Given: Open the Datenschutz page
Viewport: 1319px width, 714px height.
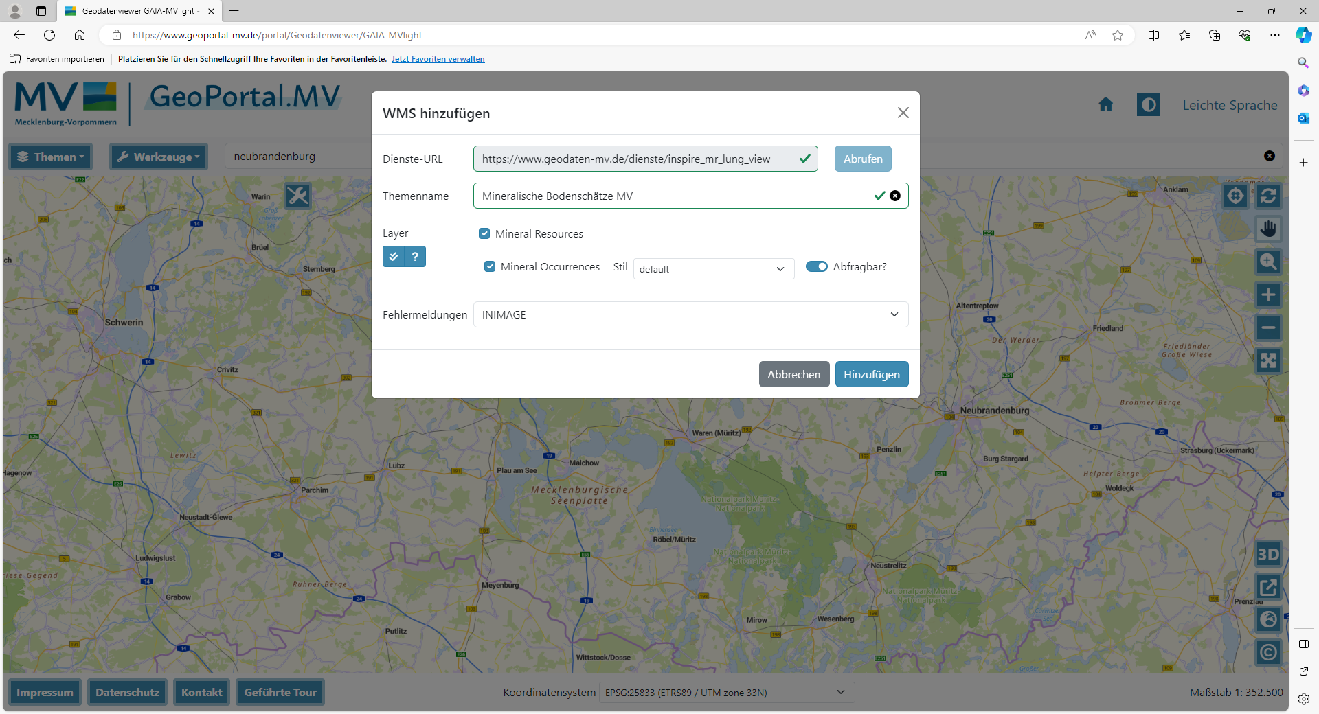Looking at the screenshot, I should click(x=127, y=692).
